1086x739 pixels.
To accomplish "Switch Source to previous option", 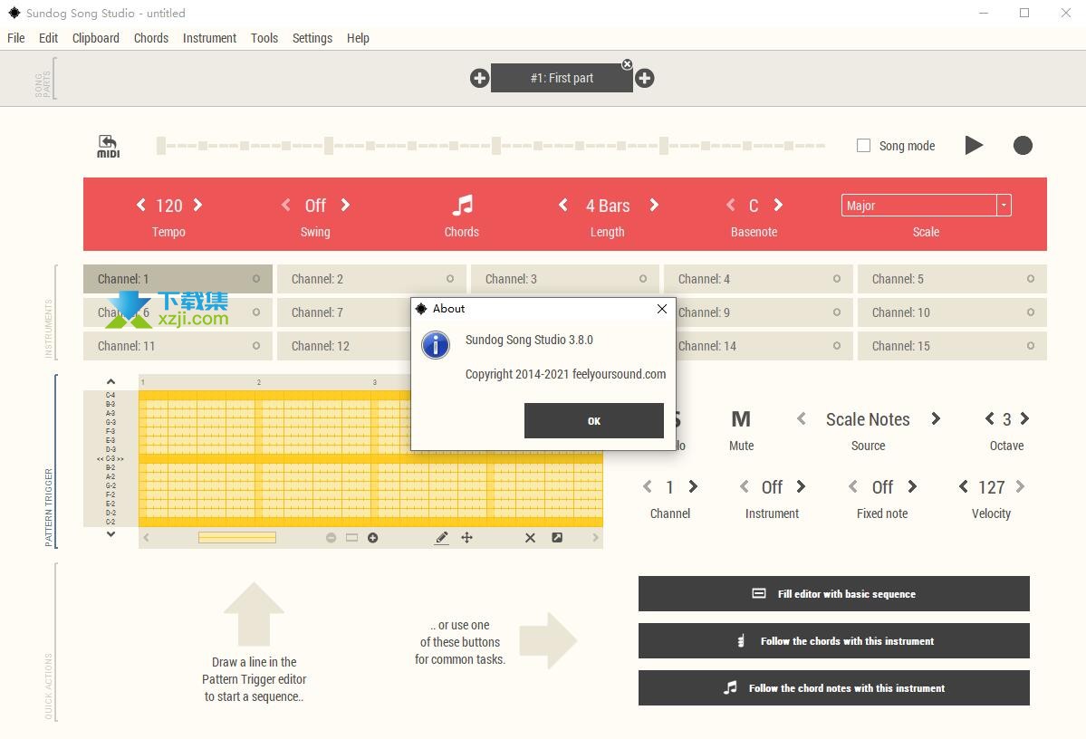I will [802, 419].
